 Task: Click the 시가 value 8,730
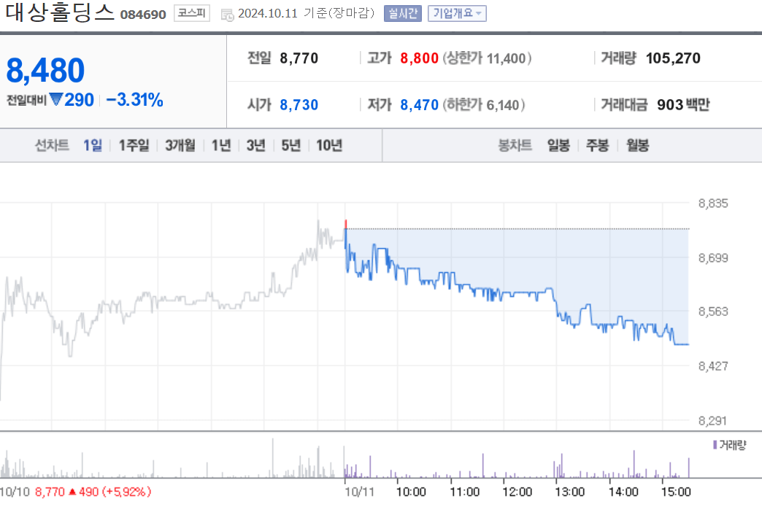[299, 105]
